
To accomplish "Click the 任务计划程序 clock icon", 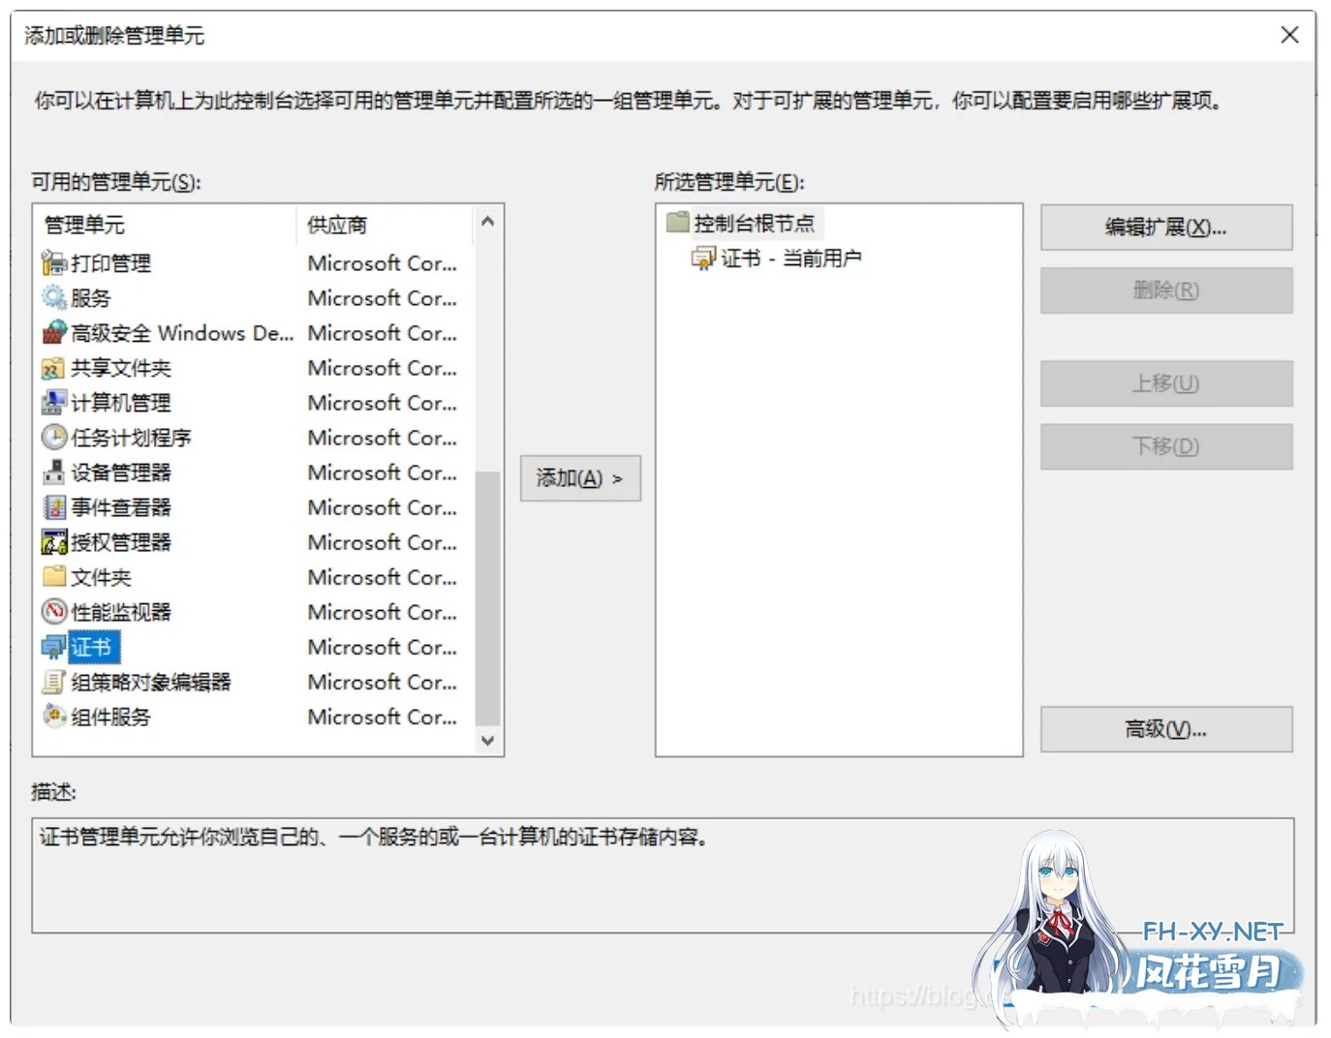I will 54,438.
